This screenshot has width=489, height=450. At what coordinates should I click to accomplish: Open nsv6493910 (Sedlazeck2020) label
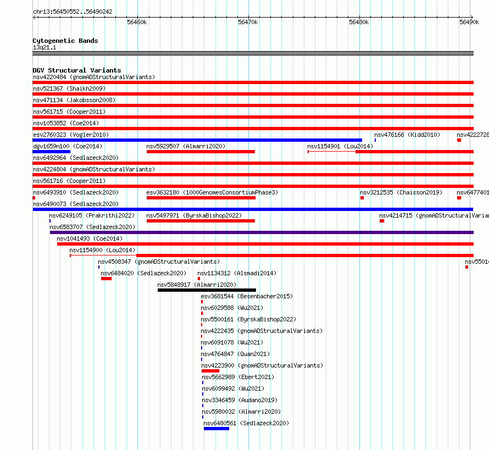pos(76,192)
